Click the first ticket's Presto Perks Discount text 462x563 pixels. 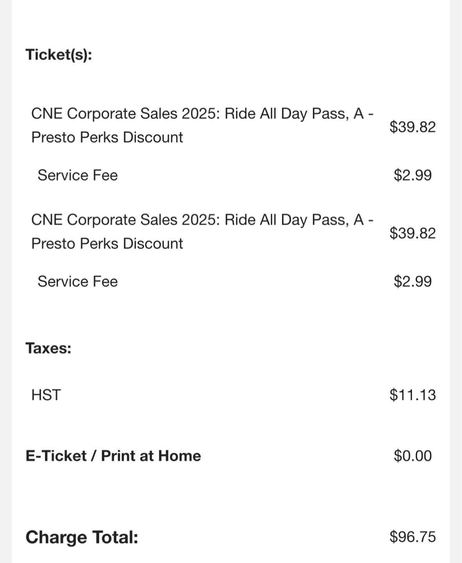coord(107,137)
